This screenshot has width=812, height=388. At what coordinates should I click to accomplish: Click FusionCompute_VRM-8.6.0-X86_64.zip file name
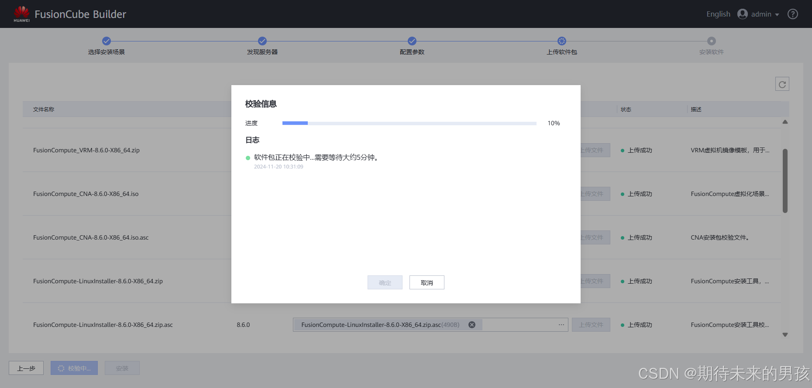point(86,150)
